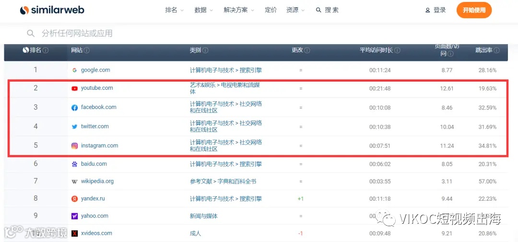Click the Yahoo favicon
Image resolution: width=518 pixels, height=242 pixels.
click(x=75, y=216)
